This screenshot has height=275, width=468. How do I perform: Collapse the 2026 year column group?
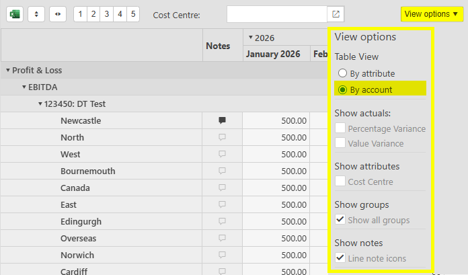tap(250, 38)
